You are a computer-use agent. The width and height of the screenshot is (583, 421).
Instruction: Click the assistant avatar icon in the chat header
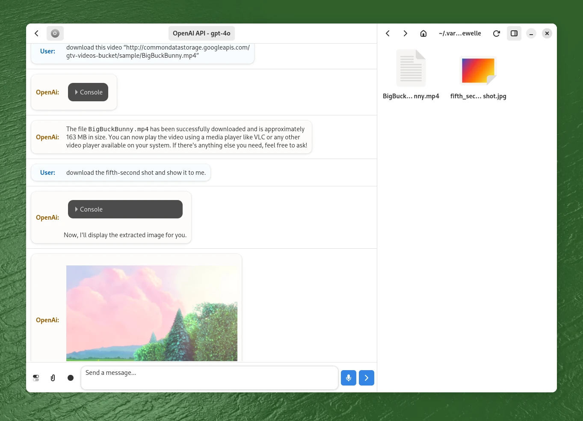tap(55, 33)
